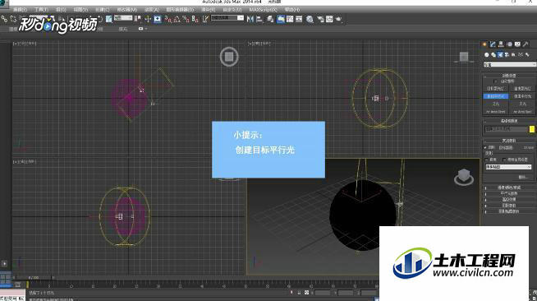Switch to the Modify panel tab
Screen dimensions: 537x301
[493, 44]
